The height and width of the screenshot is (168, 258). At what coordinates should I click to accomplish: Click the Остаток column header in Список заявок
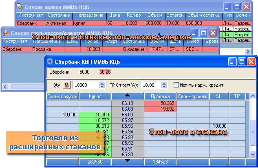(x=175, y=15)
